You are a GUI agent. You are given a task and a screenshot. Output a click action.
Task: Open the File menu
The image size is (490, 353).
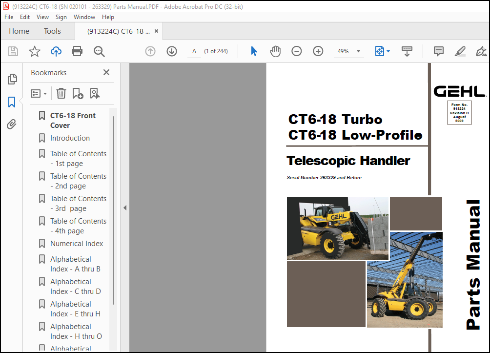(x=9, y=17)
